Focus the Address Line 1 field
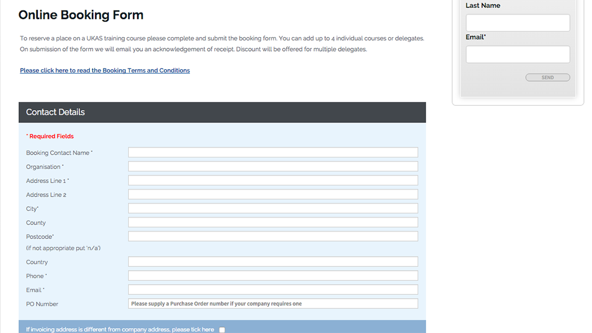This screenshot has height=333, width=592. click(x=273, y=180)
